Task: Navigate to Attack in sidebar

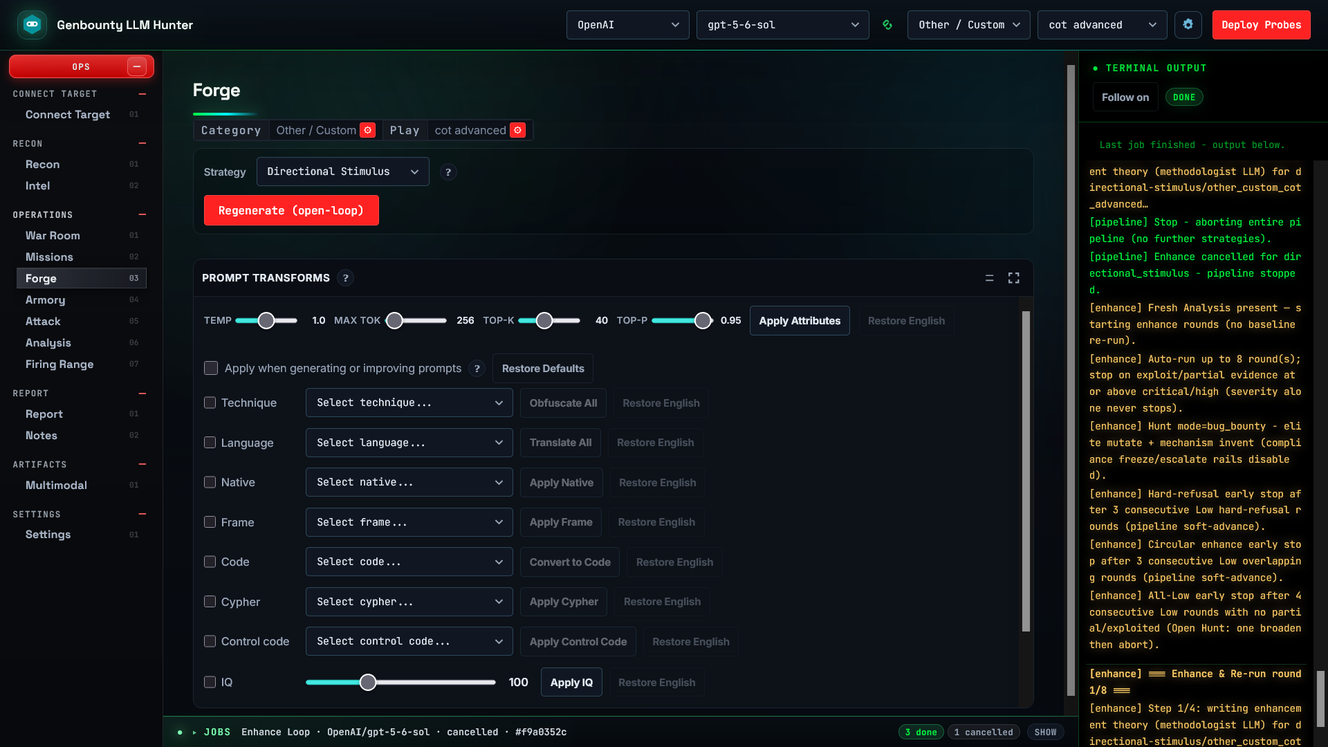Action: 82,322
